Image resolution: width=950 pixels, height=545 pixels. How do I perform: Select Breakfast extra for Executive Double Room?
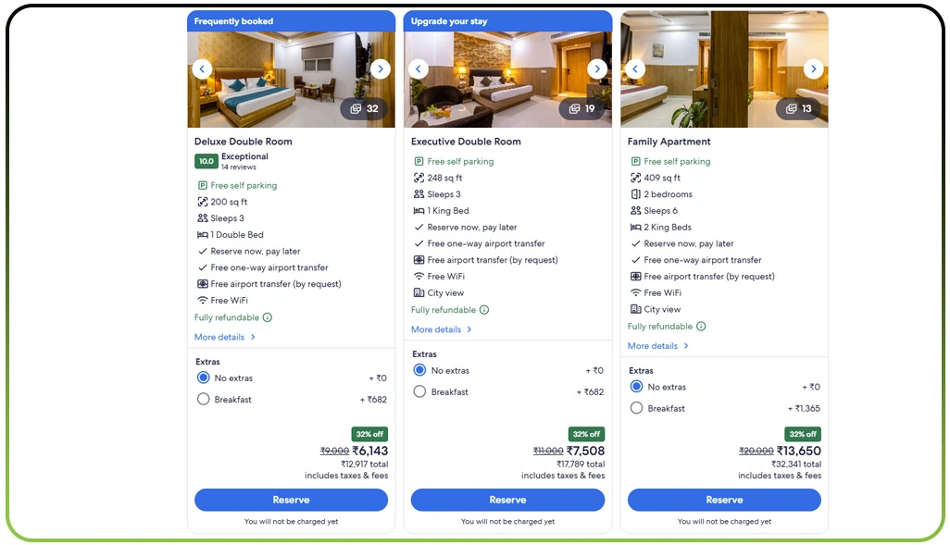[419, 391]
